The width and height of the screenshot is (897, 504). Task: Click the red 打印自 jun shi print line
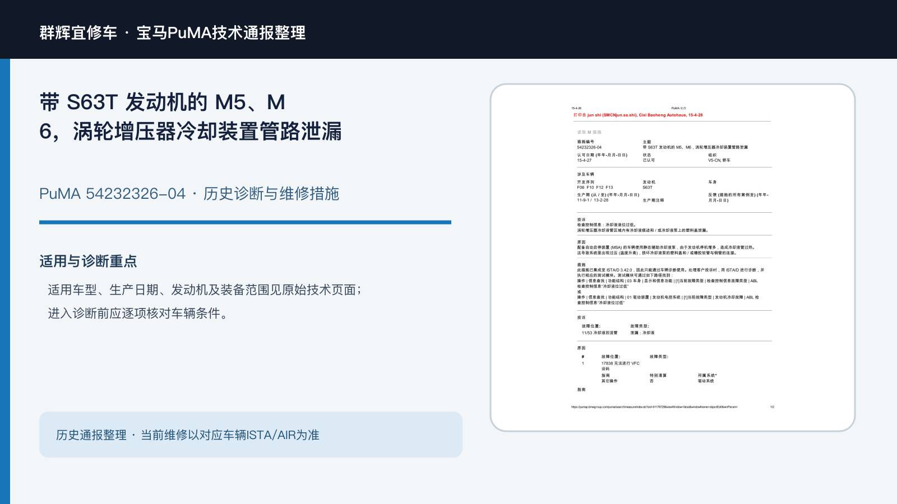pos(638,115)
